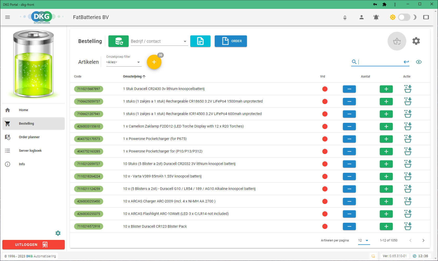Image resolution: width=438 pixels, height=261 pixels.
Task: Add Duracell G10 / LR54 to basket
Action: tap(408, 189)
